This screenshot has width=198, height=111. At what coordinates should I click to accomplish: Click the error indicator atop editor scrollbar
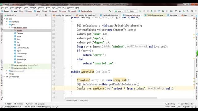pyautogui.click(x=194, y=18)
